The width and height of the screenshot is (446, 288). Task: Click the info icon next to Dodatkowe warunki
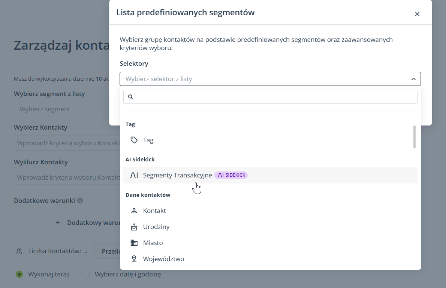click(x=80, y=201)
